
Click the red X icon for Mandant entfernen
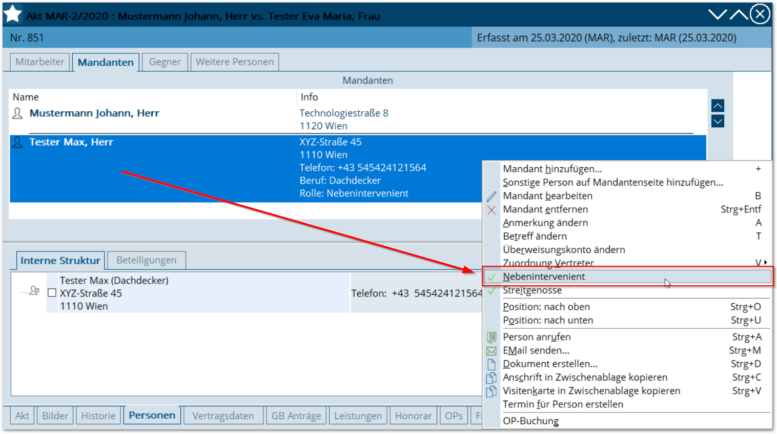492,210
